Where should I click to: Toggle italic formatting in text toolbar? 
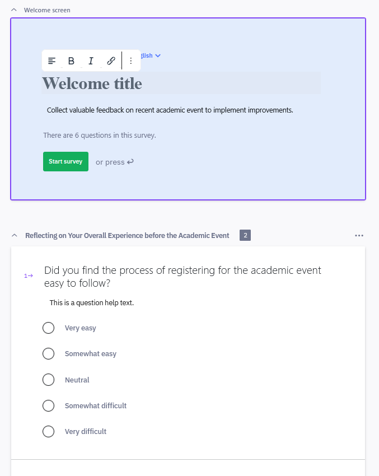pyautogui.click(x=91, y=60)
